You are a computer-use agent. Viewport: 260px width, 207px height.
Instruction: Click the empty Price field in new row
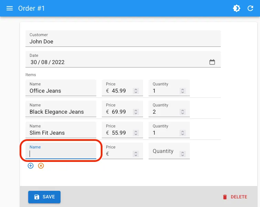pyautogui.click(x=120, y=154)
